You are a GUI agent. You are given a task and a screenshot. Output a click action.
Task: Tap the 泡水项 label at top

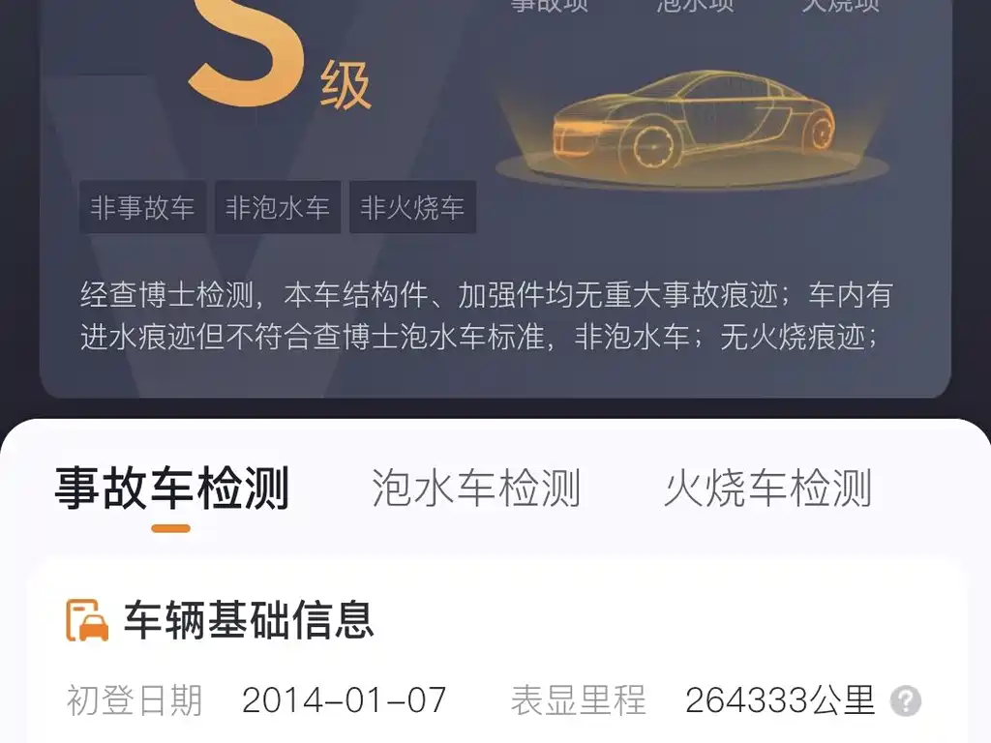coord(695,6)
